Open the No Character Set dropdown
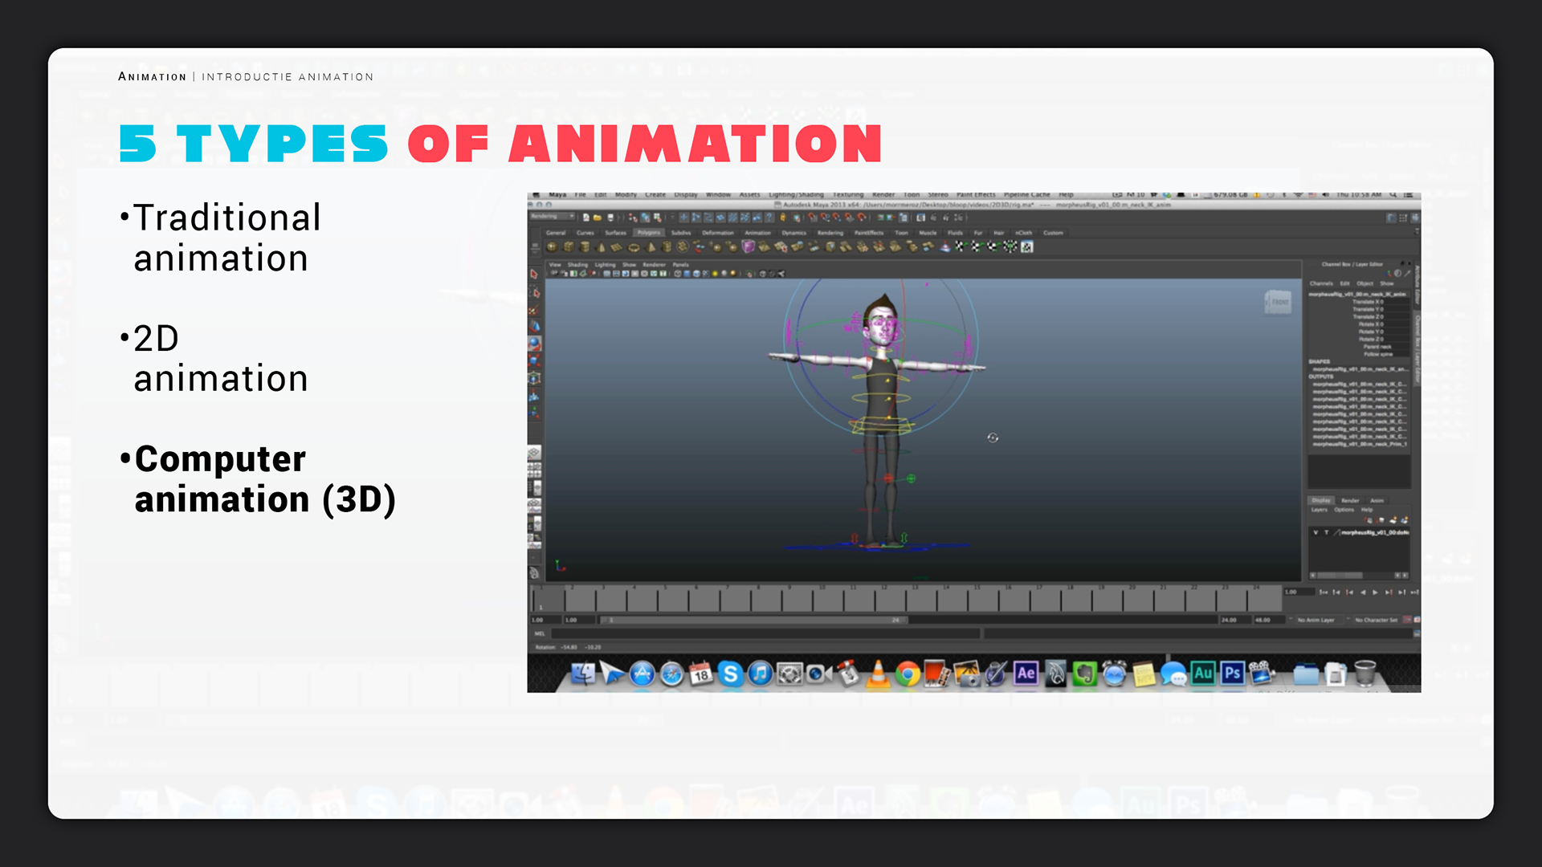This screenshot has height=867, width=1542. coord(1377,620)
